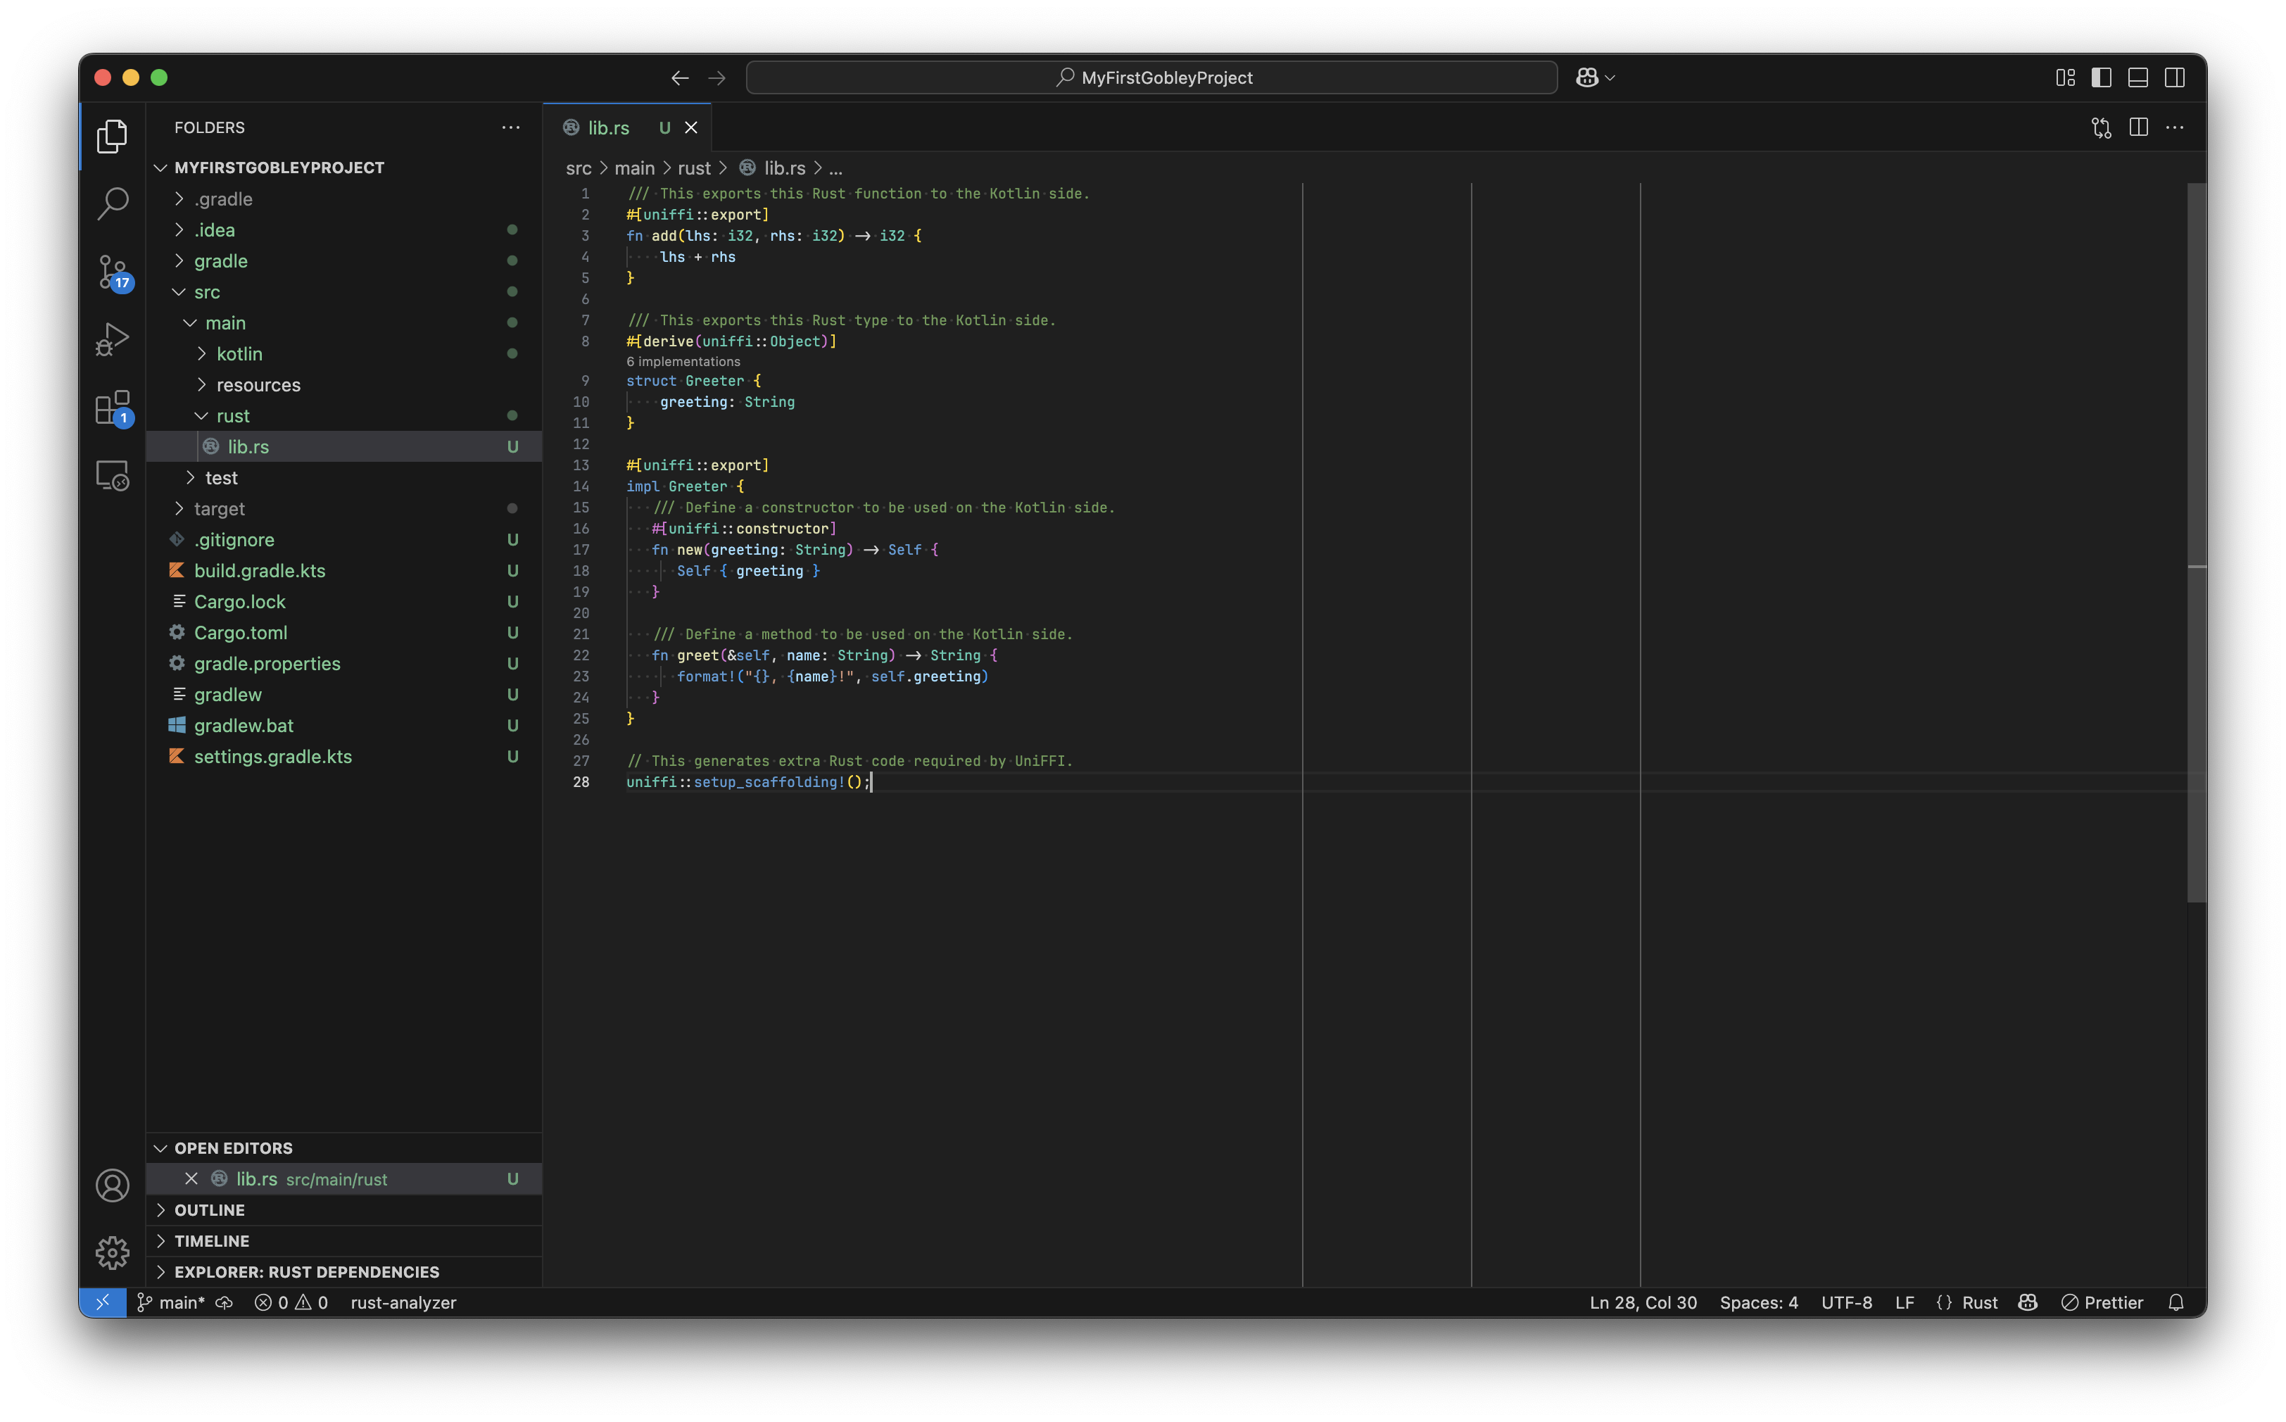Toggle the primary side bar
Viewport: 2286px width, 1422px height.
tap(2102, 77)
